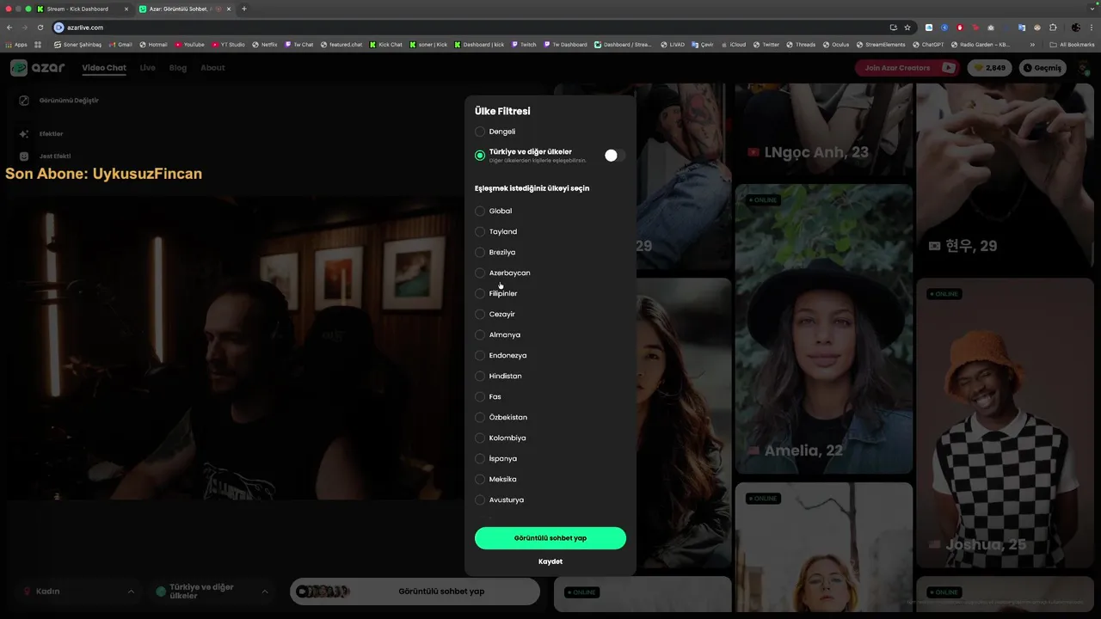
Task: Open Kick Chat bookmark
Action: 386,45
